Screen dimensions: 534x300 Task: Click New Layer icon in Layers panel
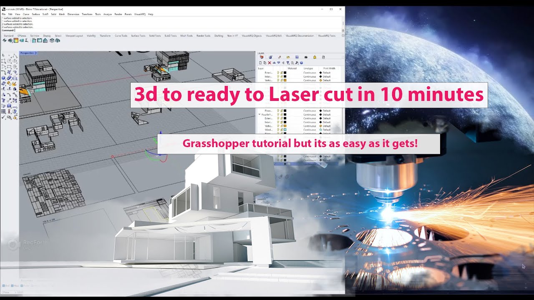[x=260, y=63]
